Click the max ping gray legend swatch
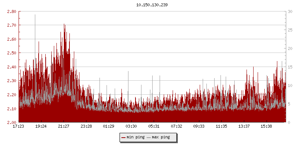 tap(149, 138)
